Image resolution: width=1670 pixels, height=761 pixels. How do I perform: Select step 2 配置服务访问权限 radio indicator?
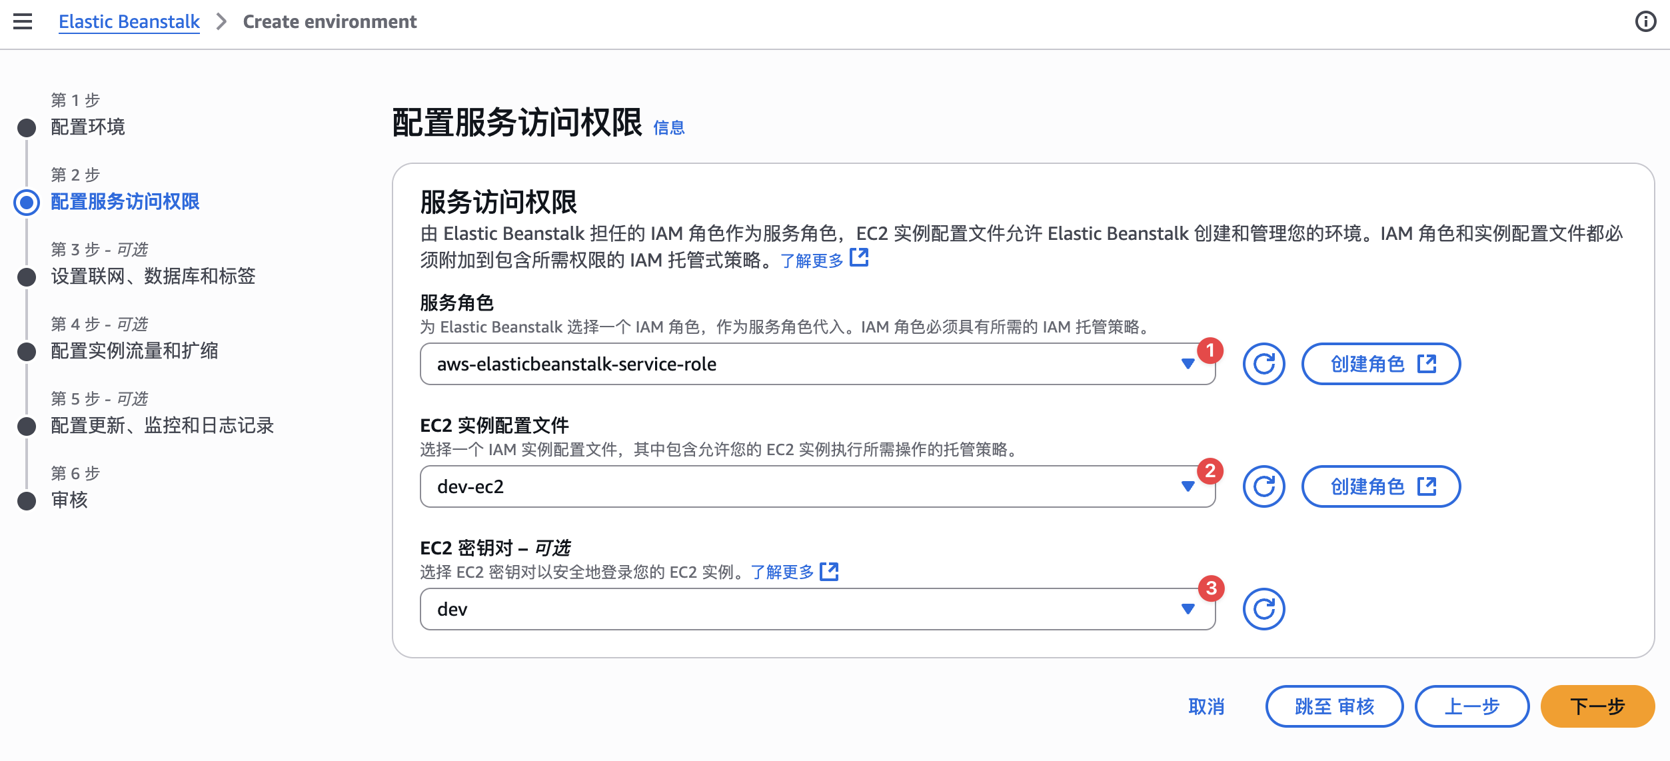point(27,202)
